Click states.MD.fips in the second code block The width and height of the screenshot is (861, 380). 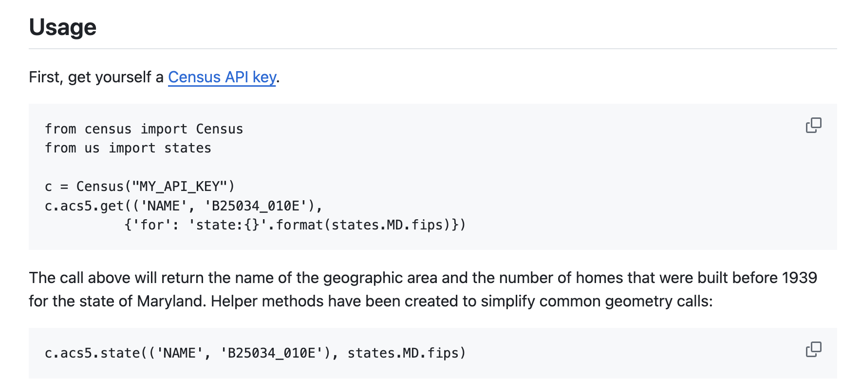[x=403, y=353]
